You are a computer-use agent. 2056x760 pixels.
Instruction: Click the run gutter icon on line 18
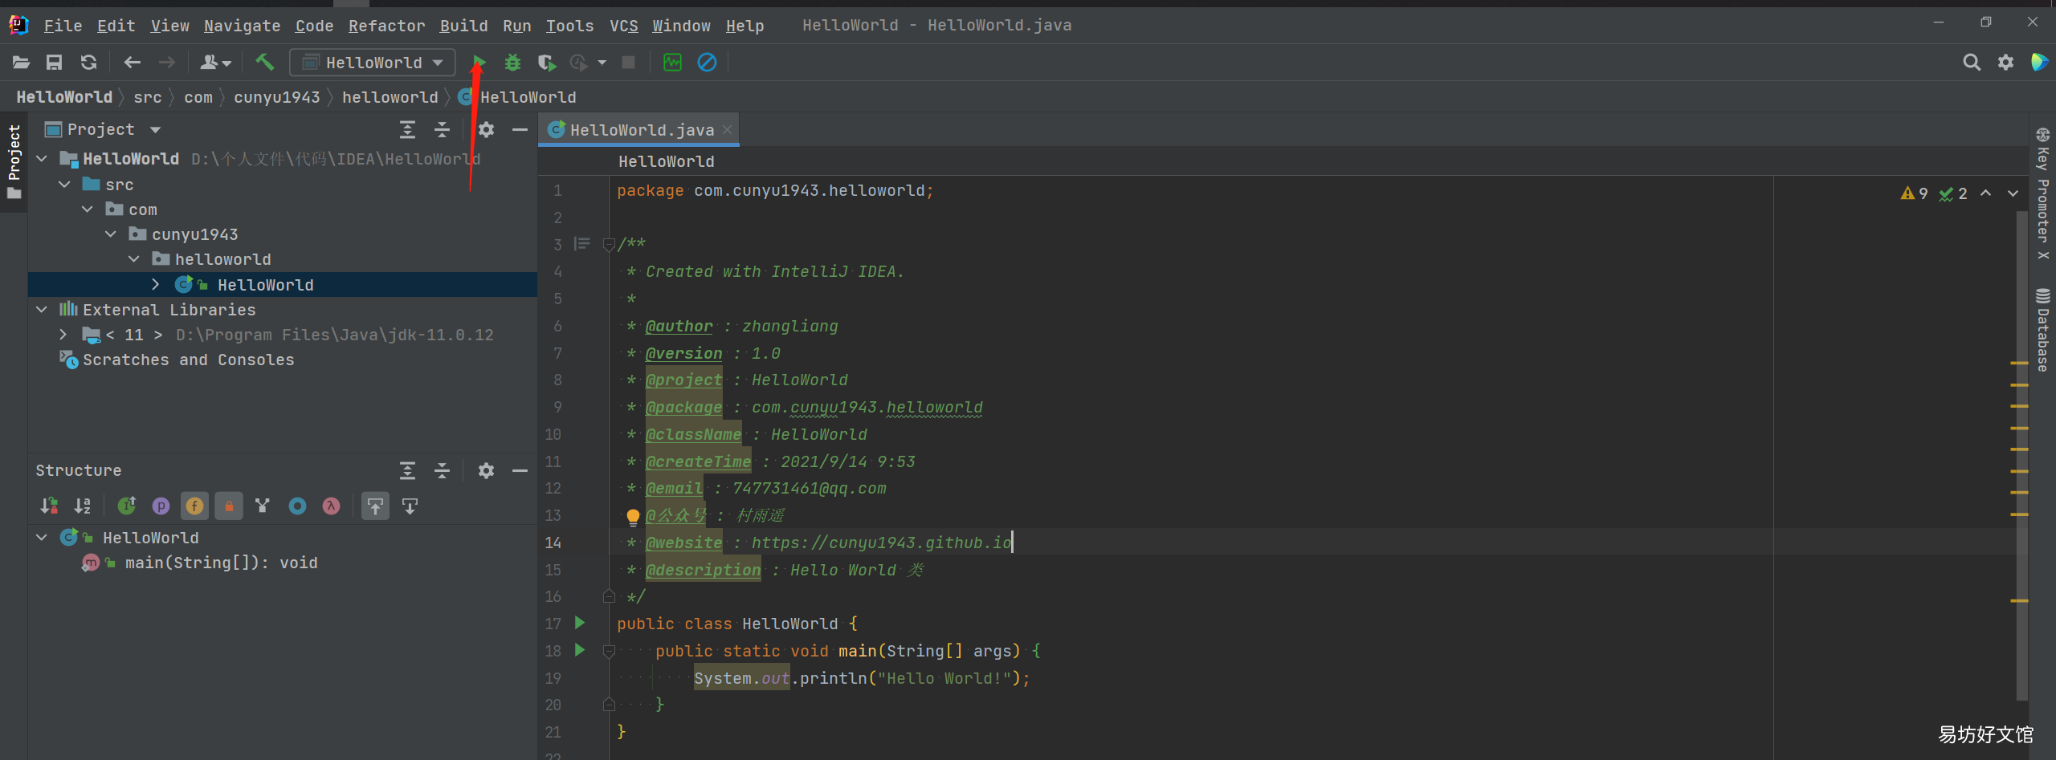pyautogui.click(x=580, y=650)
